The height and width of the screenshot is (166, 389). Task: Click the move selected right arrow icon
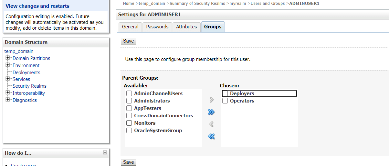click(212, 100)
